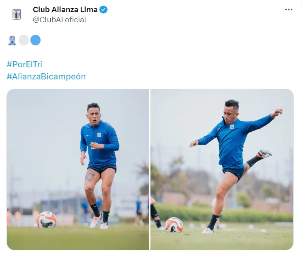
Task: Click the soccer ball in left photo
Action: [x=46, y=220]
